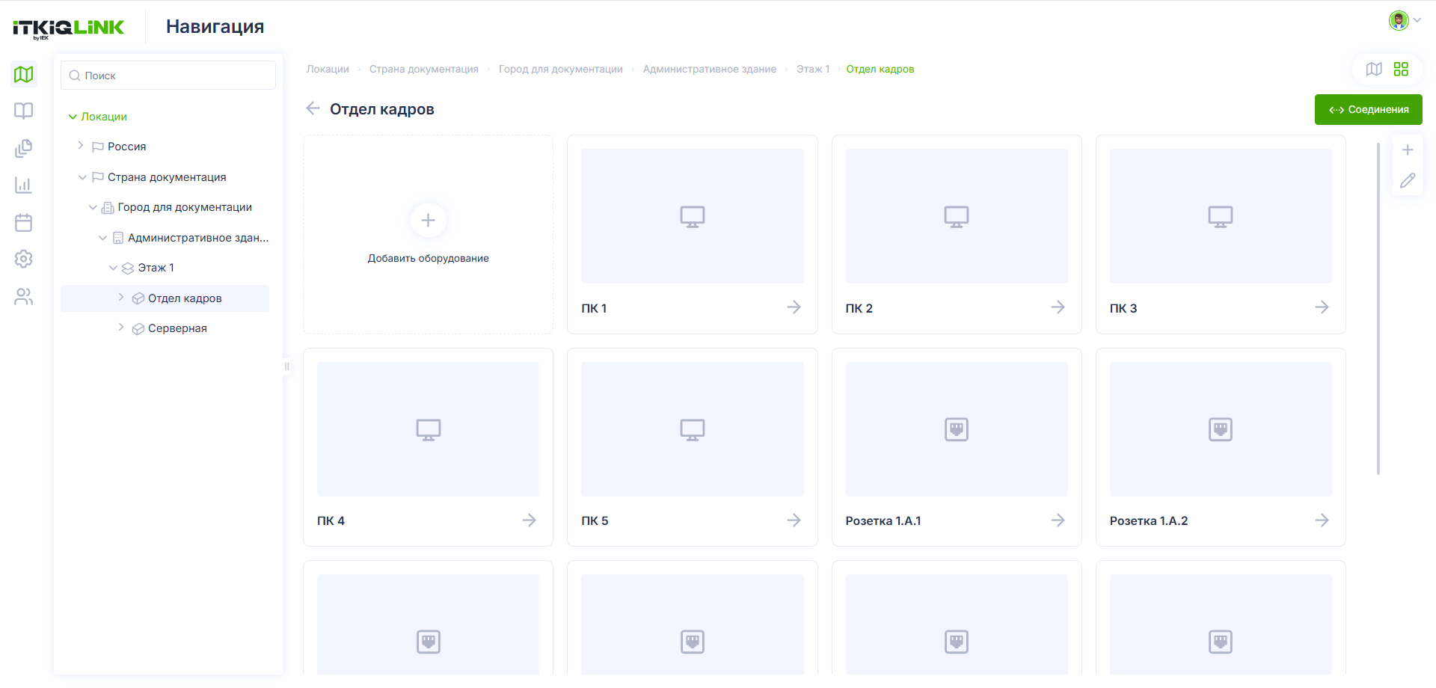Click the Отдел кадров breadcrumb
1436x688 pixels.
click(880, 69)
